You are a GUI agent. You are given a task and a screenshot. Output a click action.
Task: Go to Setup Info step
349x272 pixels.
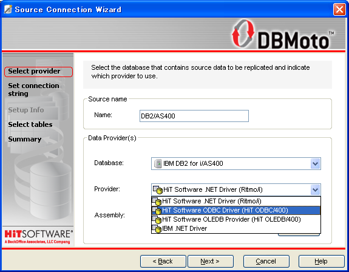(26, 110)
